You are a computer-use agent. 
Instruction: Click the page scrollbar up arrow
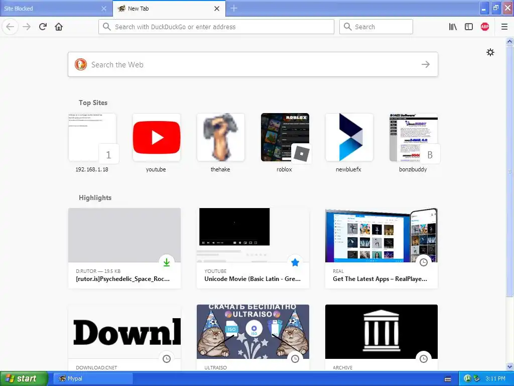click(510, 41)
